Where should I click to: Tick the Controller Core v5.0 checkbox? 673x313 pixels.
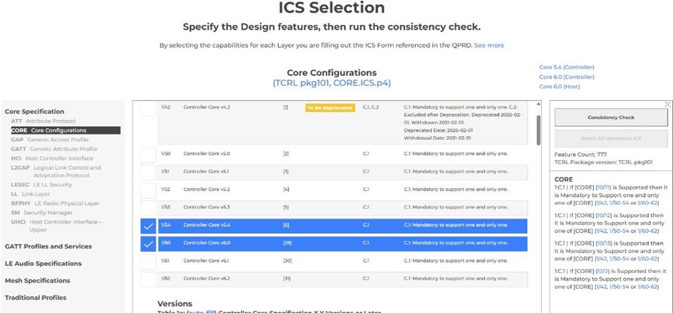tap(148, 155)
